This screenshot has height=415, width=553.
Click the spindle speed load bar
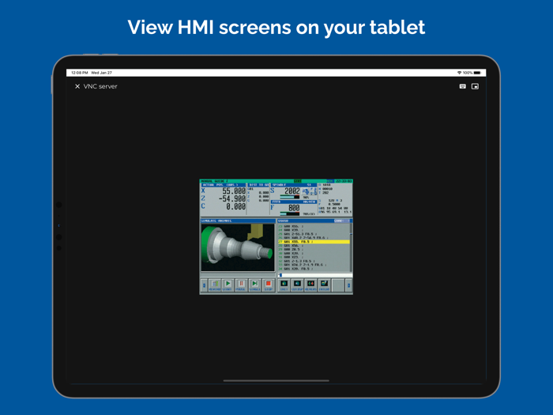click(x=290, y=197)
